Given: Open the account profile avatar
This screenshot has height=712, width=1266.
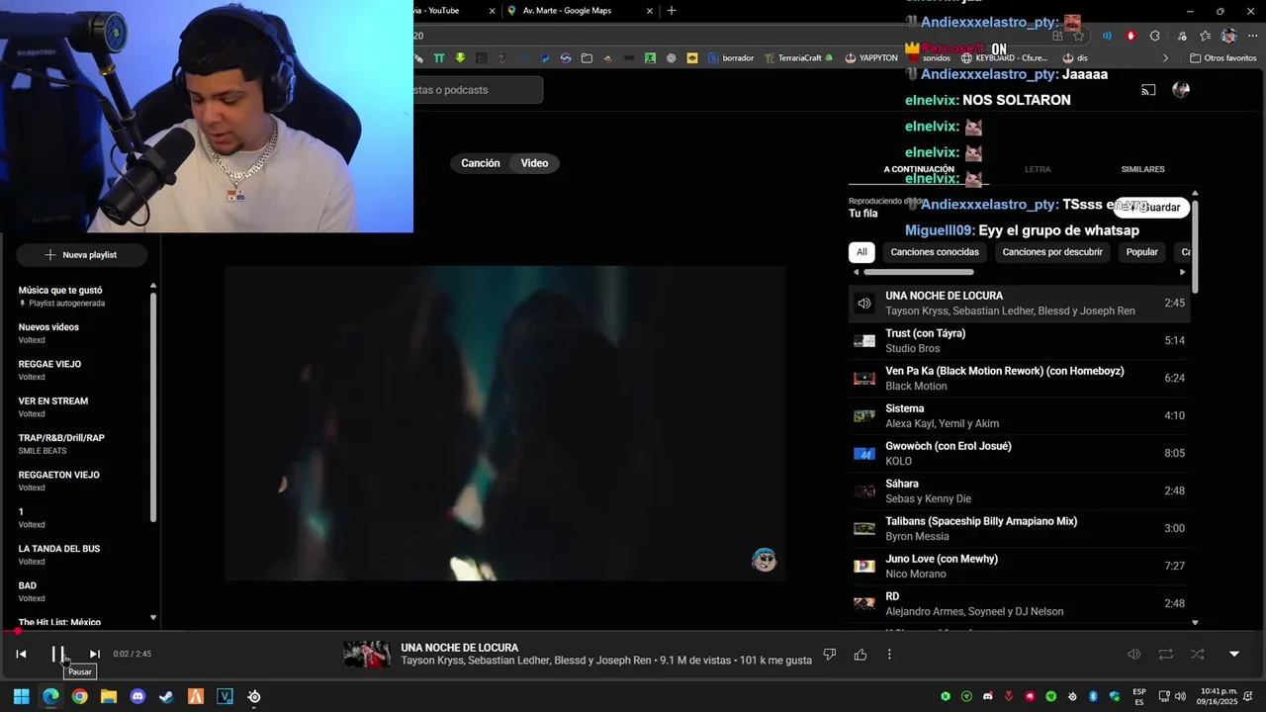Looking at the screenshot, I should (1181, 90).
